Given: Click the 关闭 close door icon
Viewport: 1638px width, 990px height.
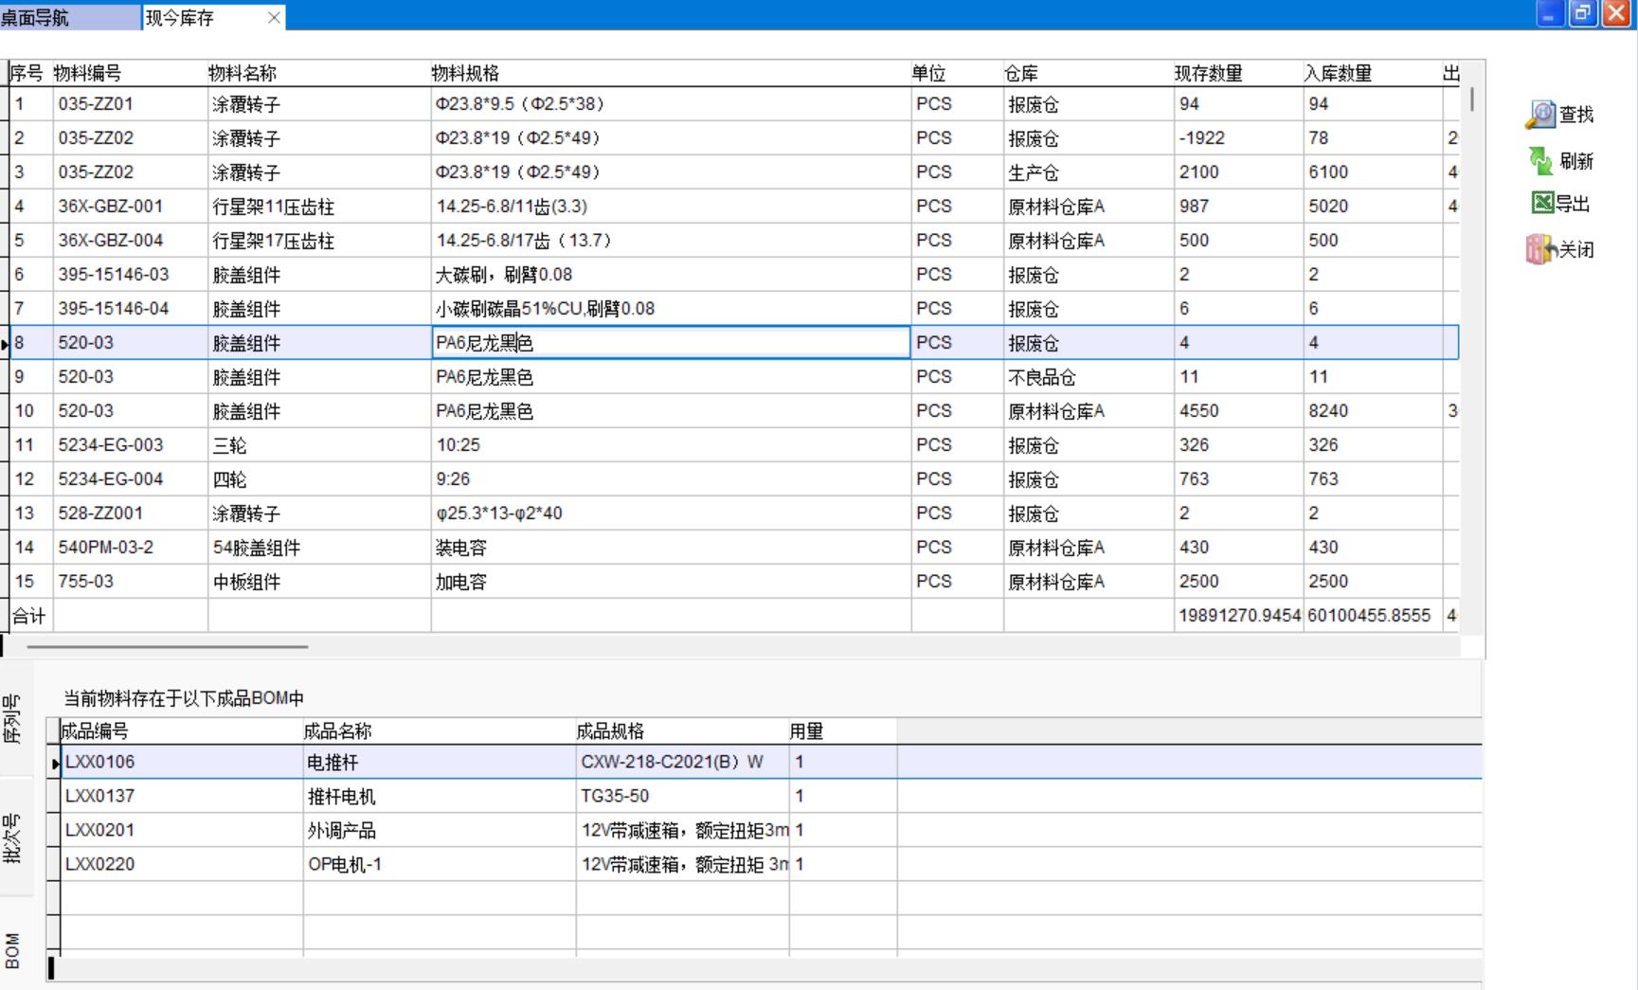Looking at the screenshot, I should coord(1541,249).
